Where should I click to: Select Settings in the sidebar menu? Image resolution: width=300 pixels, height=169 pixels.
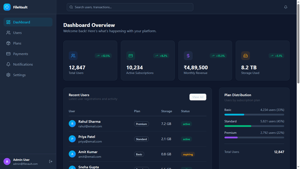pyautogui.click(x=19, y=75)
